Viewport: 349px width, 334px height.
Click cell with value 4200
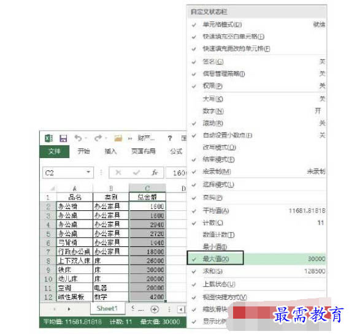click(147, 297)
